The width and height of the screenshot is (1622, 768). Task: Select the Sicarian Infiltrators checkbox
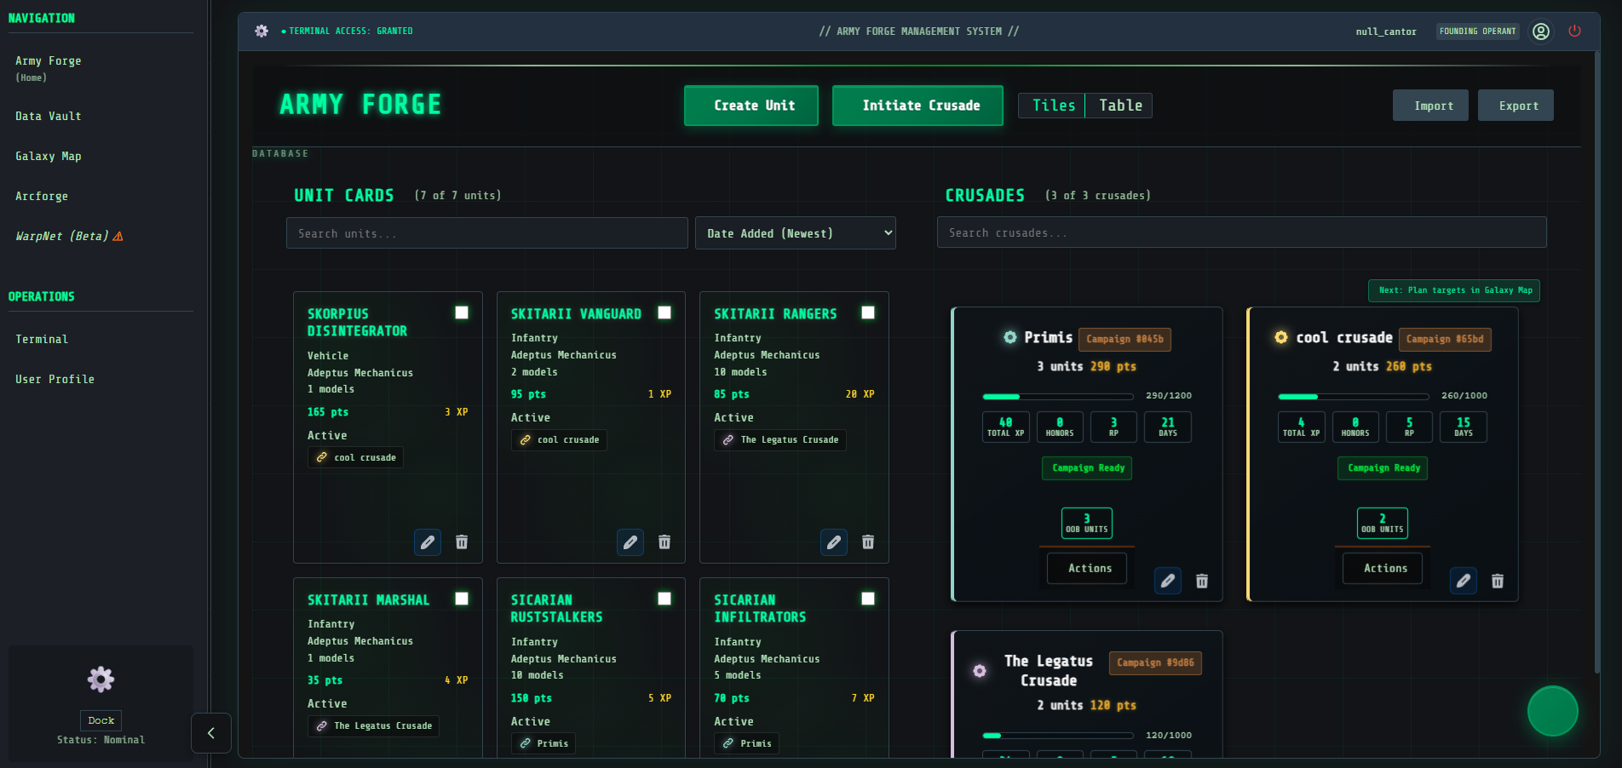868,599
